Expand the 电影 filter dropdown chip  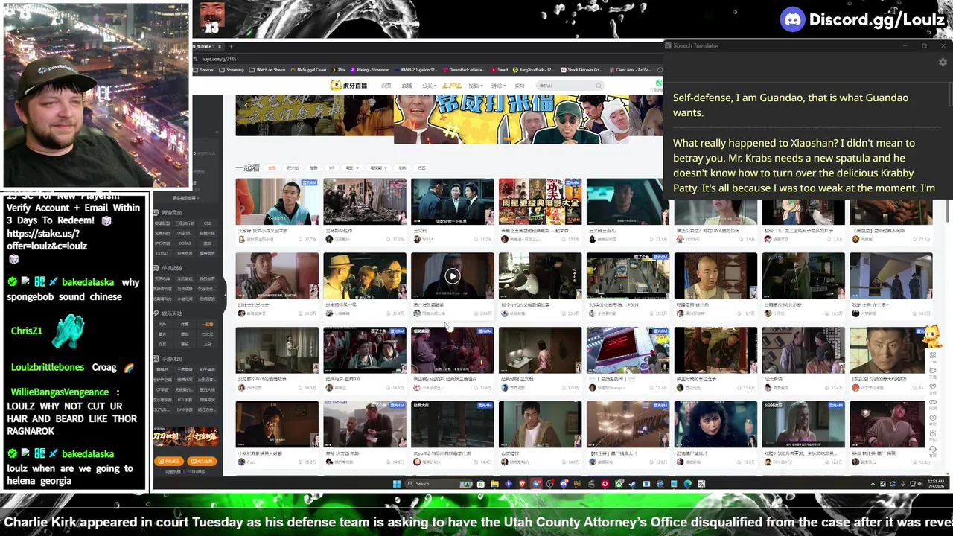[353, 167]
